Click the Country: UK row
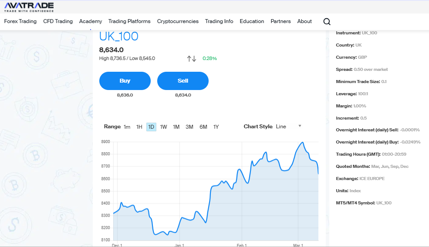The height and width of the screenshot is (247, 429). coord(349,45)
